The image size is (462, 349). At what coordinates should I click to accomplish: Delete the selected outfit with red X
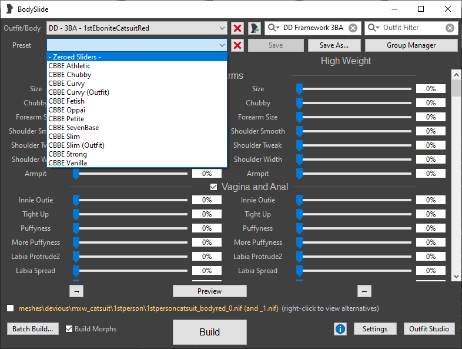tap(237, 28)
